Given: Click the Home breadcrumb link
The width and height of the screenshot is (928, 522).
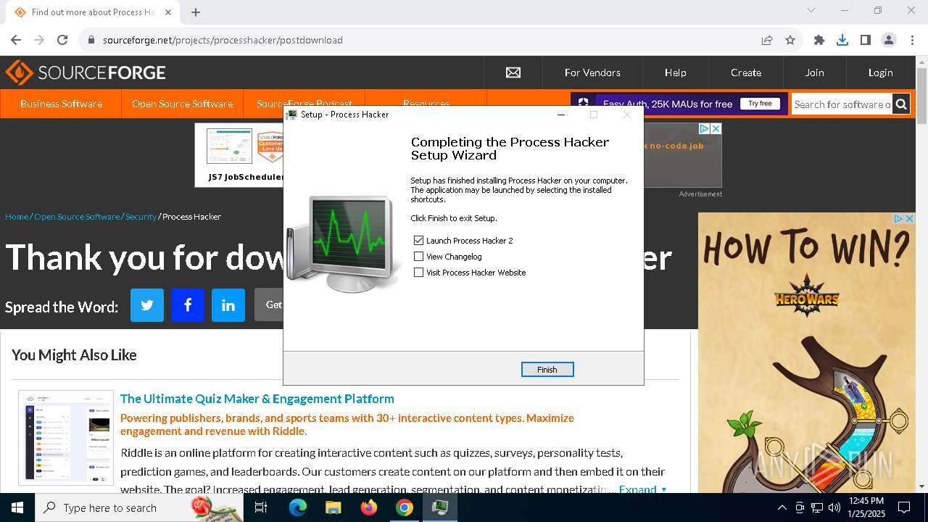Looking at the screenshot, I should point(17,217).
